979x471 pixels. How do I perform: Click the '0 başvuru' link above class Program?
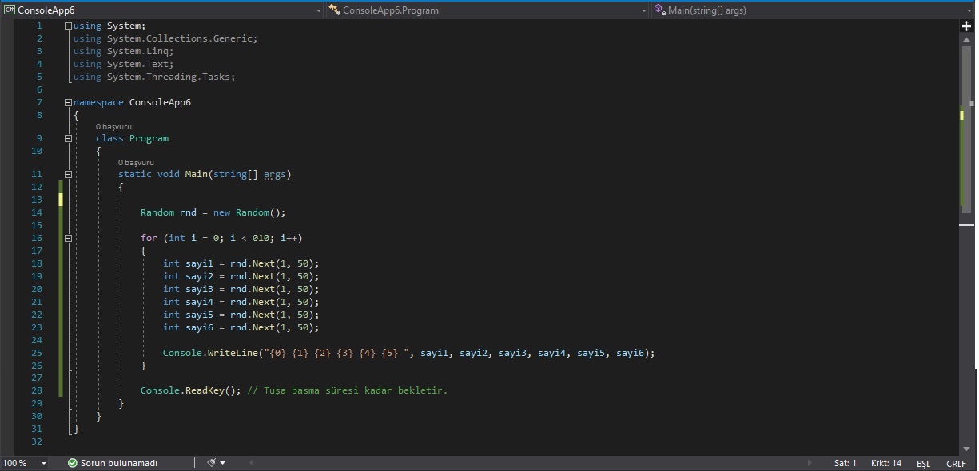113,126
